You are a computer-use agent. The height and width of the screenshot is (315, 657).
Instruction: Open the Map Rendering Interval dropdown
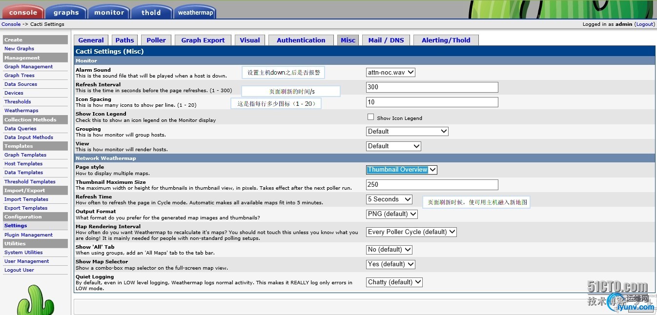pos(411,232)
